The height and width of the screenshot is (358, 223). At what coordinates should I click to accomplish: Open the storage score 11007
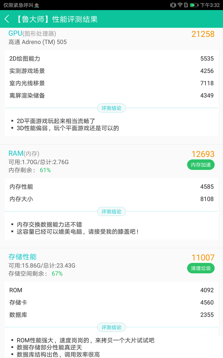click(x=204, y=258)
